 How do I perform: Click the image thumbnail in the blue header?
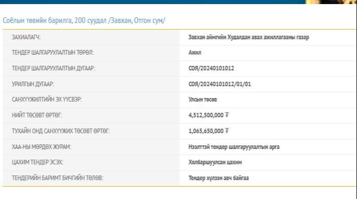[x=330, y=2]
